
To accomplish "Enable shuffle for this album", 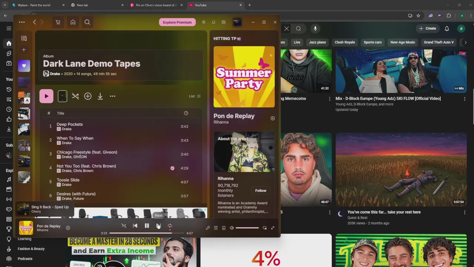I will tap(76, 96).
